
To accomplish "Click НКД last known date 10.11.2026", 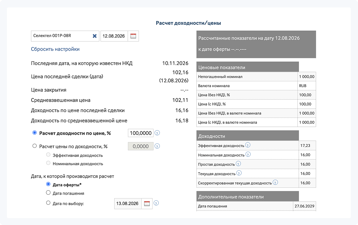I will (175, 63).
